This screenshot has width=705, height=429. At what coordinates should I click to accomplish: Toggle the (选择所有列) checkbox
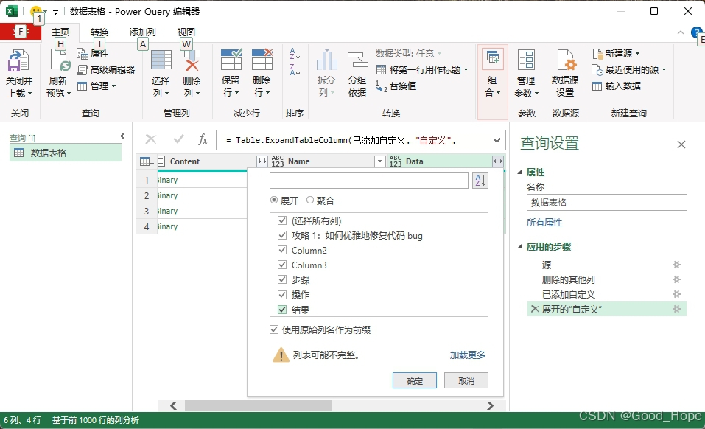(x=282, y=220)
